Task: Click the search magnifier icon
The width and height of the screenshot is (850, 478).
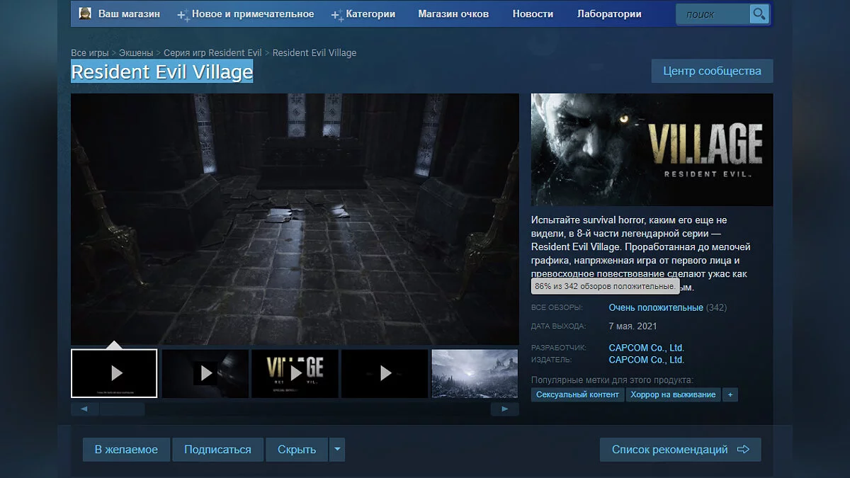Action: point(759,14)
